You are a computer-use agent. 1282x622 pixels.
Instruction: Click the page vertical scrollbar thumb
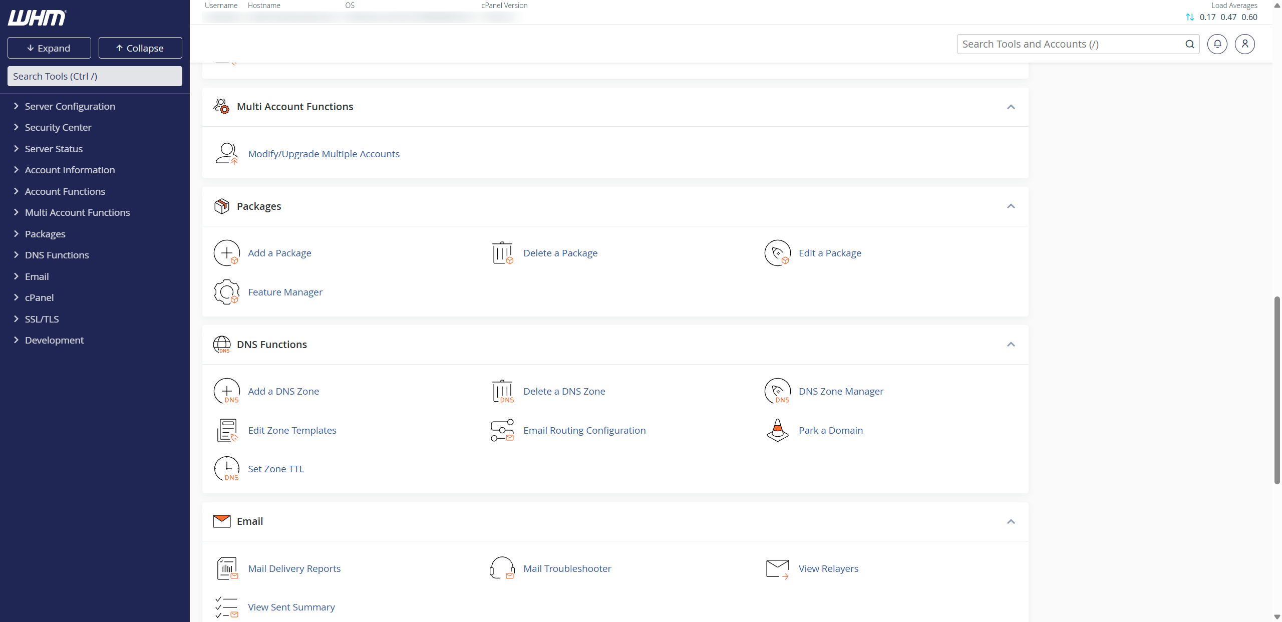[x=1277, y=391]
